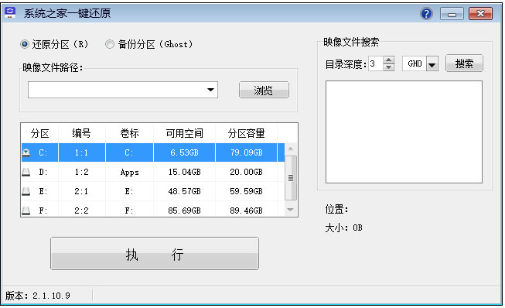Viewport: 505px width, 308px height.
Task: Click the partition list scroll up arrow
Action: tap(291, 149)
